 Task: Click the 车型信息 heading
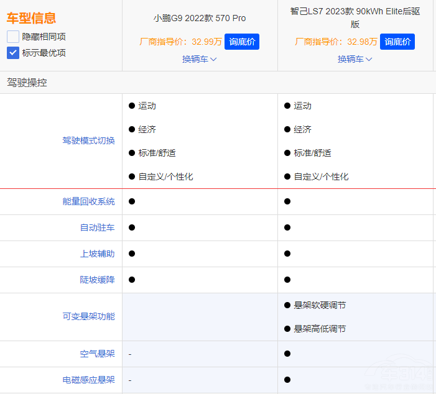click(31, 18)
